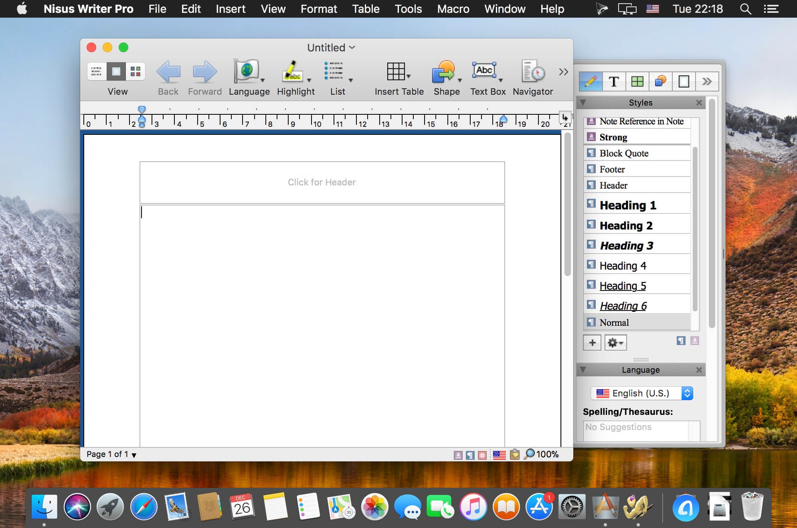Screen dimensions: 797x528
Task: Open the Format menu
Action: (318, 10)
